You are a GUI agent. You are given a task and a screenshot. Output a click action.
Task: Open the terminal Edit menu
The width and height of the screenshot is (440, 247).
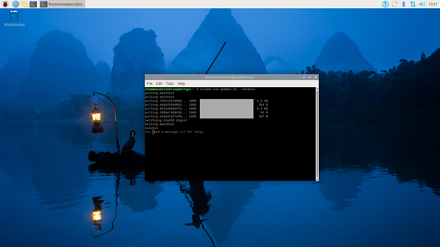(x=159, y=83)
